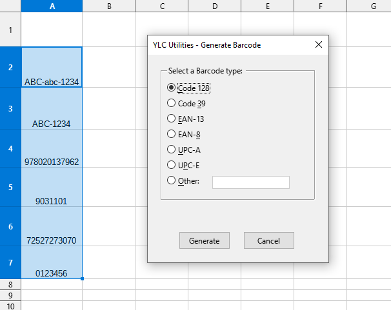
Task: Select EAN-13 as barcode type
Action: 172,119
